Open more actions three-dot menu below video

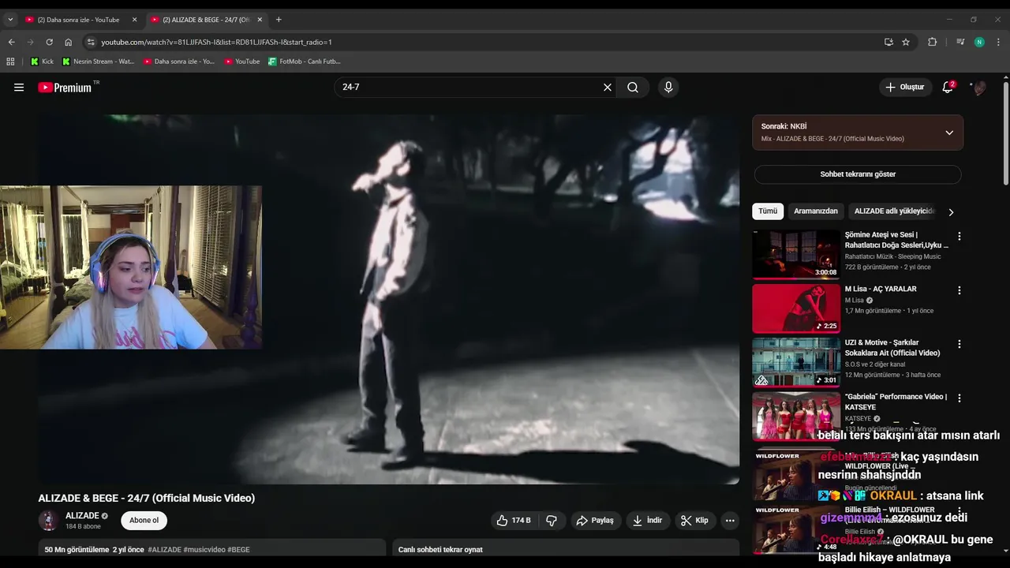(730, 521)
